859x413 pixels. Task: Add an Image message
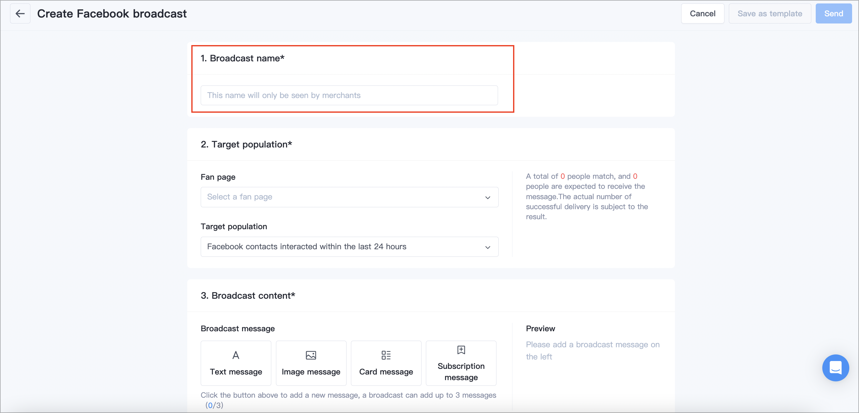(311, 363)
